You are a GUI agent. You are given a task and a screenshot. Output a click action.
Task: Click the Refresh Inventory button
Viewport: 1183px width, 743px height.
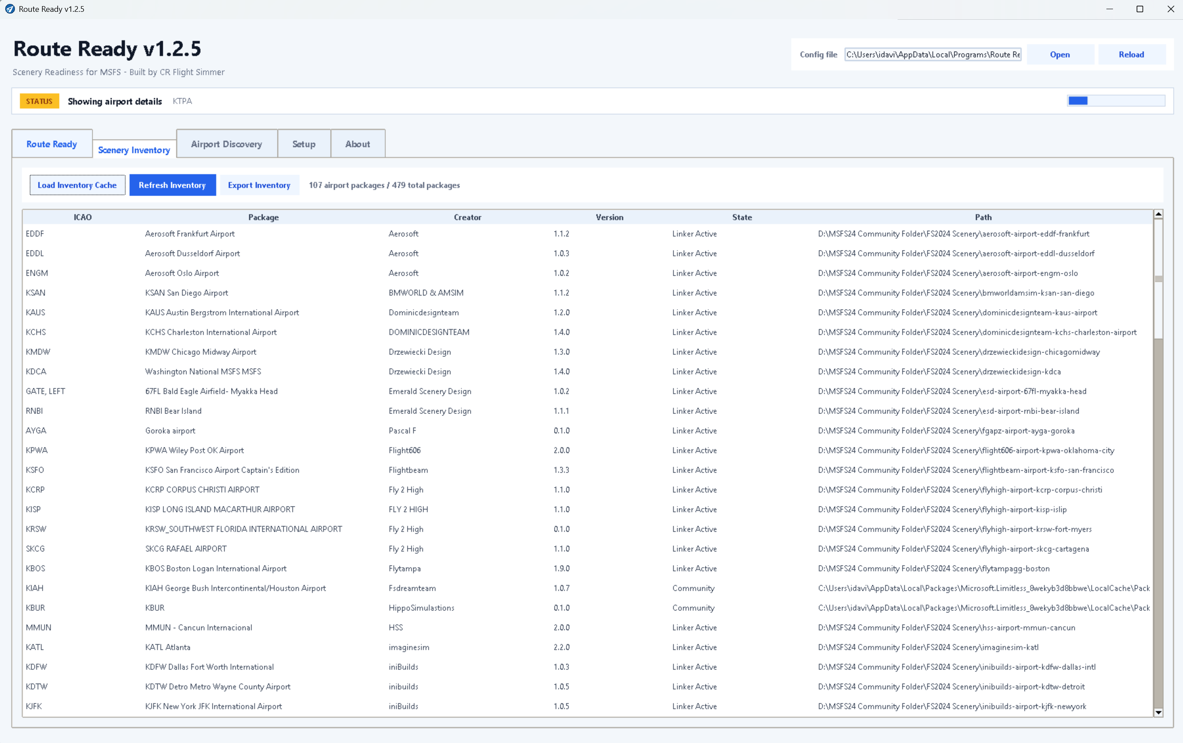[172, 185]
